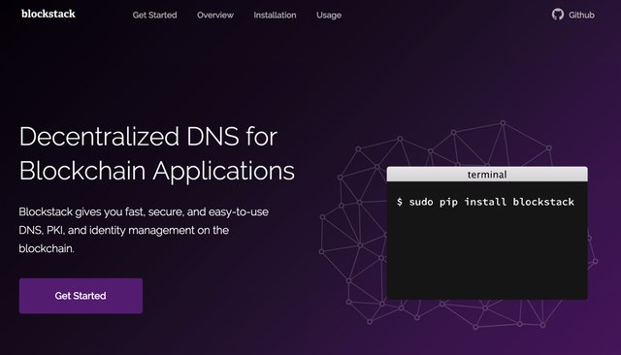Select the sudo pip install command text
621x355 pixels.
coord(485,202)
